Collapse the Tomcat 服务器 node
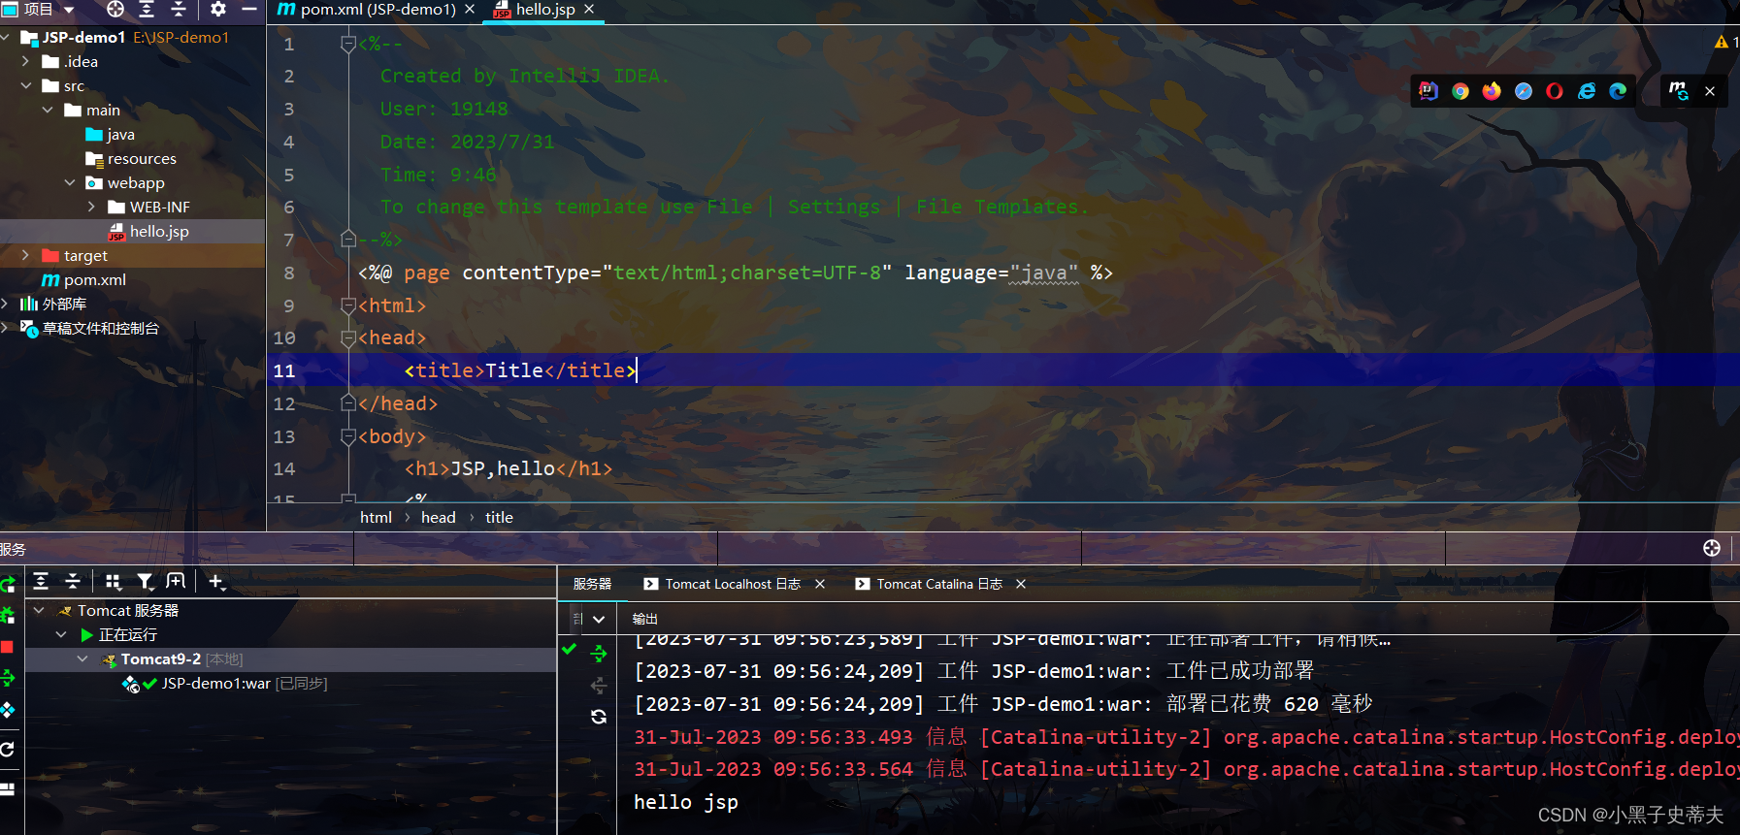The width and height of the screenshot is (1740, 835). 39,610
